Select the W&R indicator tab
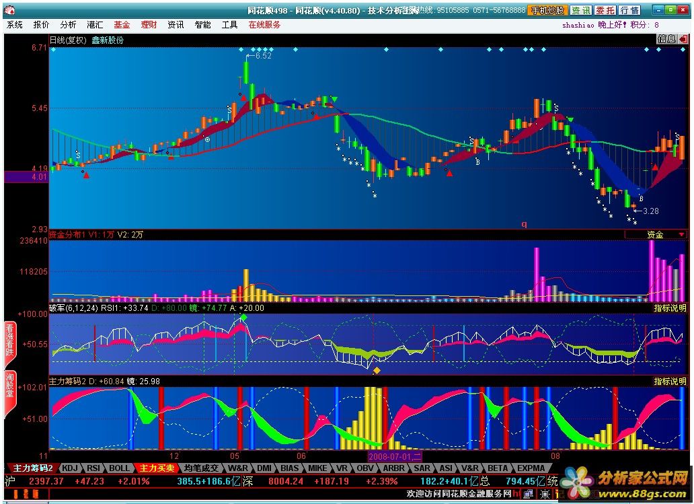The width and height of the screenshot is (694, 504). 238,468
